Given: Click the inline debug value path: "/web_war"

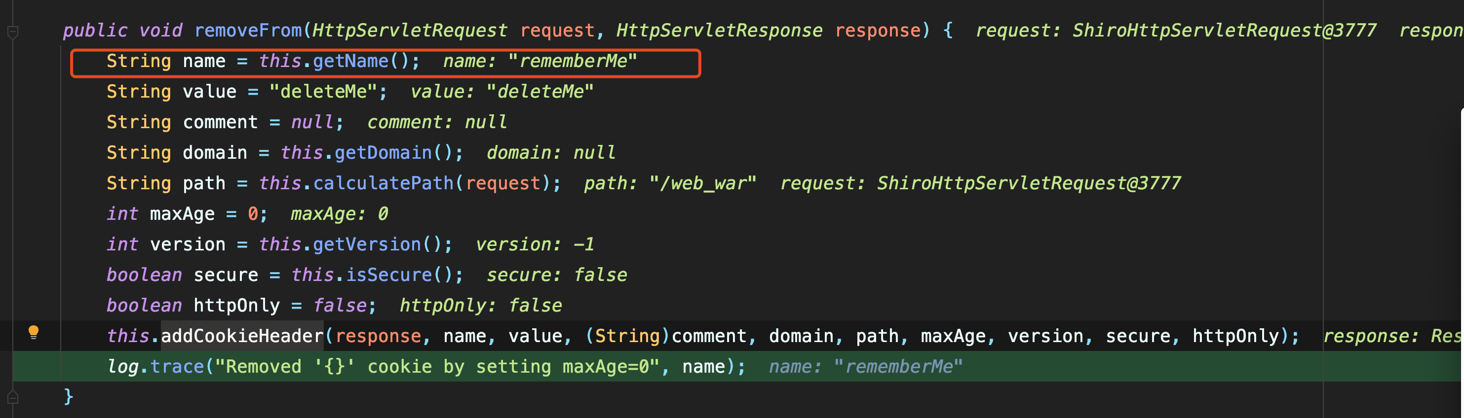Looking at the screenshot, I should (x=669, y=183).
